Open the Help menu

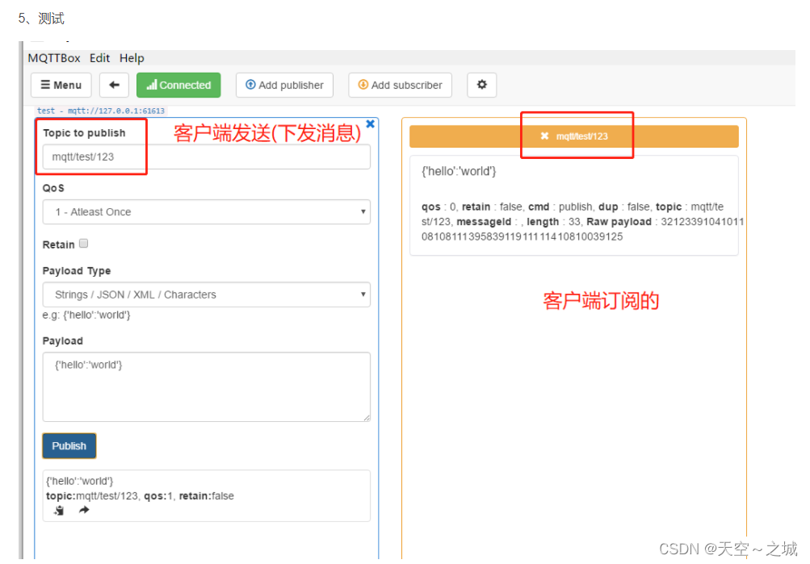pos(131,57)
